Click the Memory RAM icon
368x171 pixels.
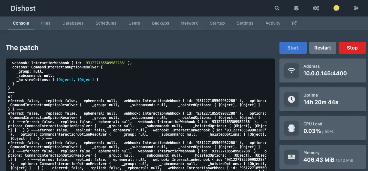click(x=291, y=157)
